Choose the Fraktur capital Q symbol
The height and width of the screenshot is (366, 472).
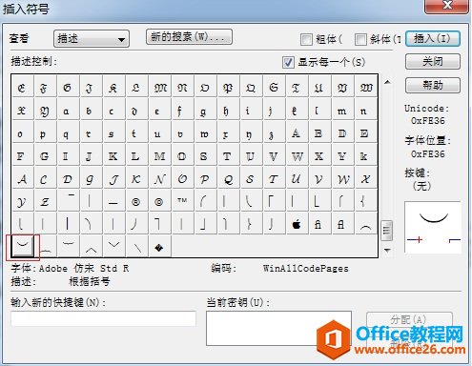[x=250, y=88]
